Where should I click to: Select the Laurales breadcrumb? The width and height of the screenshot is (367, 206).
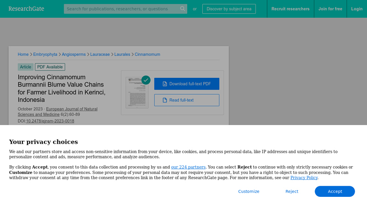click(x=122, y=54)
